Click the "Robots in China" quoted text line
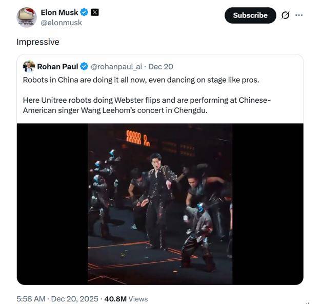The height and width of the screenshot is (304, 322). point(140,80)
